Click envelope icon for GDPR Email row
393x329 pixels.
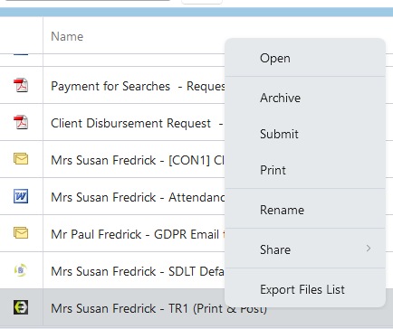[21, 233]
